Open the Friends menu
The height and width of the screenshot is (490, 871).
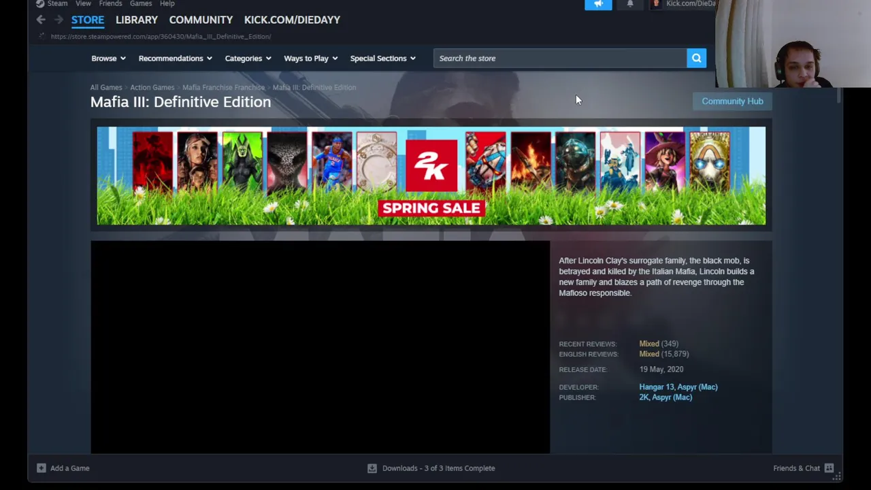pyautogui.click(x=110, y=3)
